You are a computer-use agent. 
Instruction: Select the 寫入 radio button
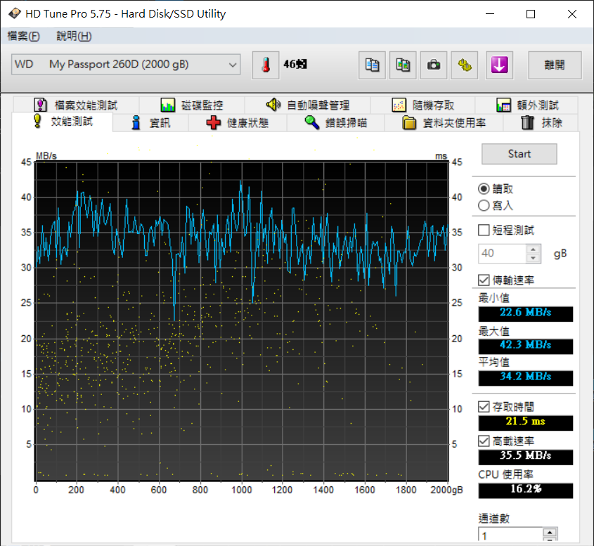coord(484,206)
